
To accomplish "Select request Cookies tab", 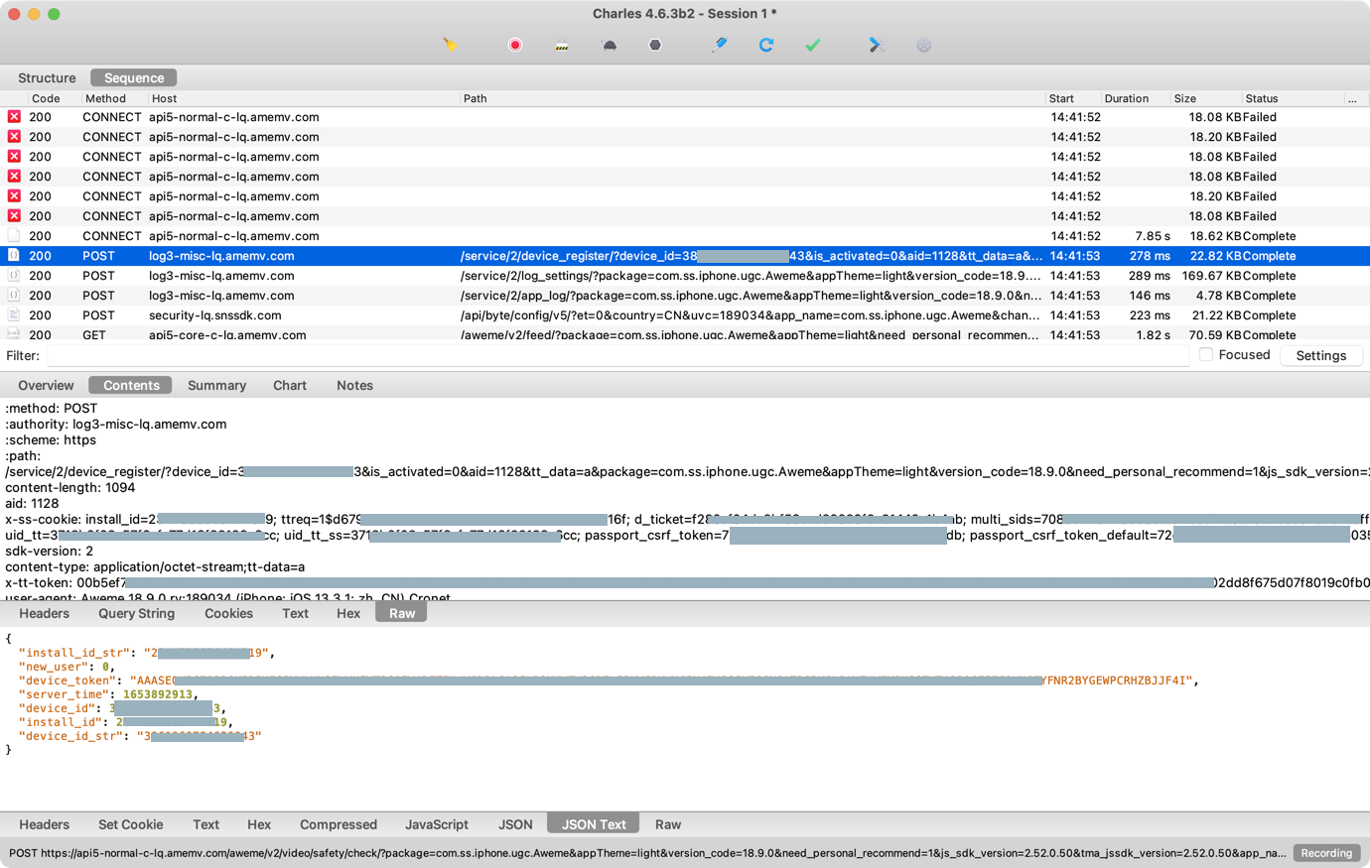I will tap(228, 613).
